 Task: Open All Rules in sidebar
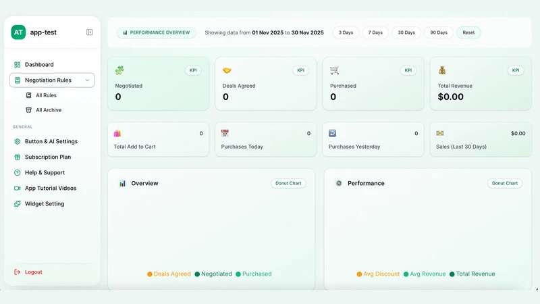[x=46, y=95]
